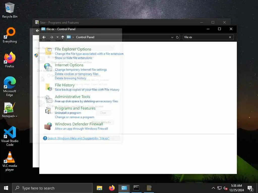
Task: Open 'Uninstall a program' link
Action: pyautogui.click(x=68, y=113)
